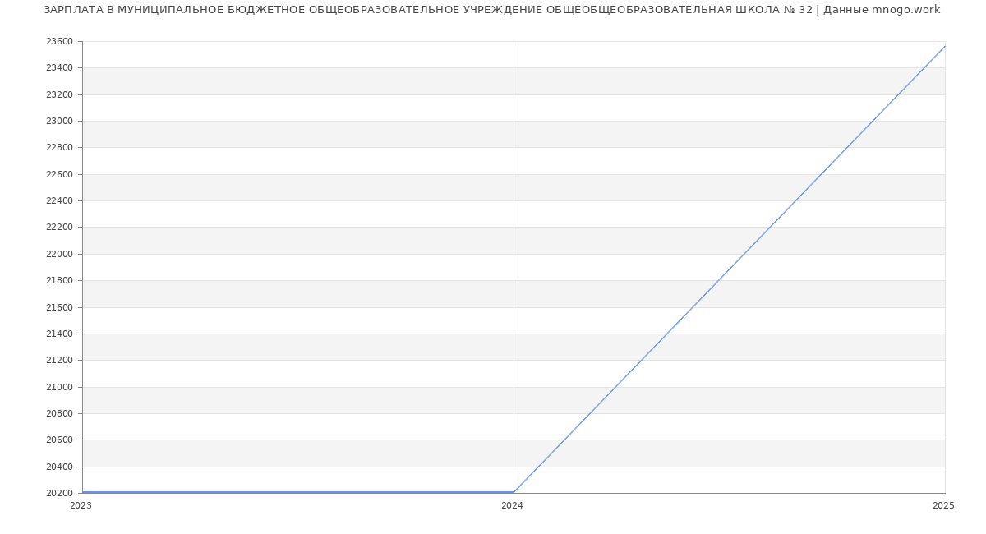The height and width of the screenshot is (534, 986).
Task: Click the 21000 y-axis label
Action: point(59,388)
